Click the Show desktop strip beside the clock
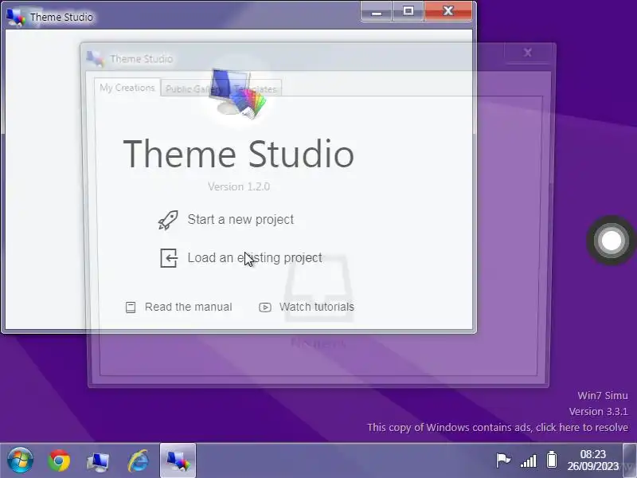 (630, 460)
